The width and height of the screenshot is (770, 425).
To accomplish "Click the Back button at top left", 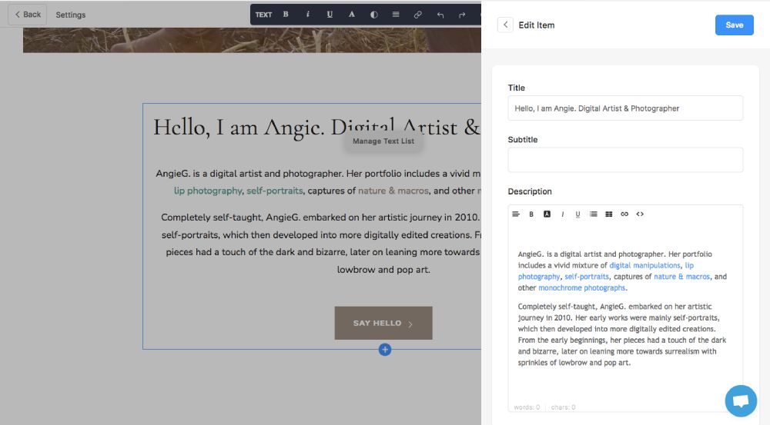I will point(27,15).
